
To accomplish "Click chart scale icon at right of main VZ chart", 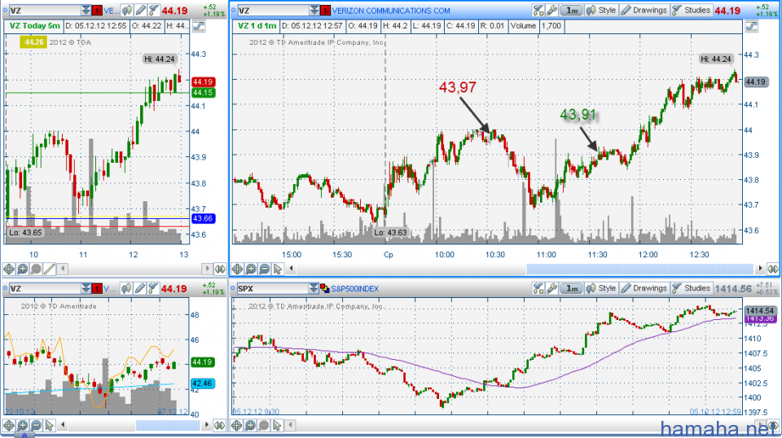I will coord(752,26).
